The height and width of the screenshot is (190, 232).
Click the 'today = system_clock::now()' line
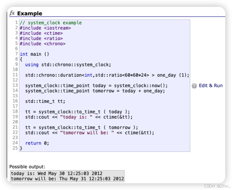tap(96, 86)
